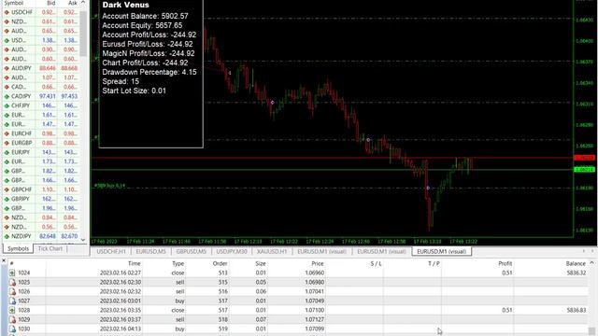Click the sell icon on row 1025

[x=12, y=282]
